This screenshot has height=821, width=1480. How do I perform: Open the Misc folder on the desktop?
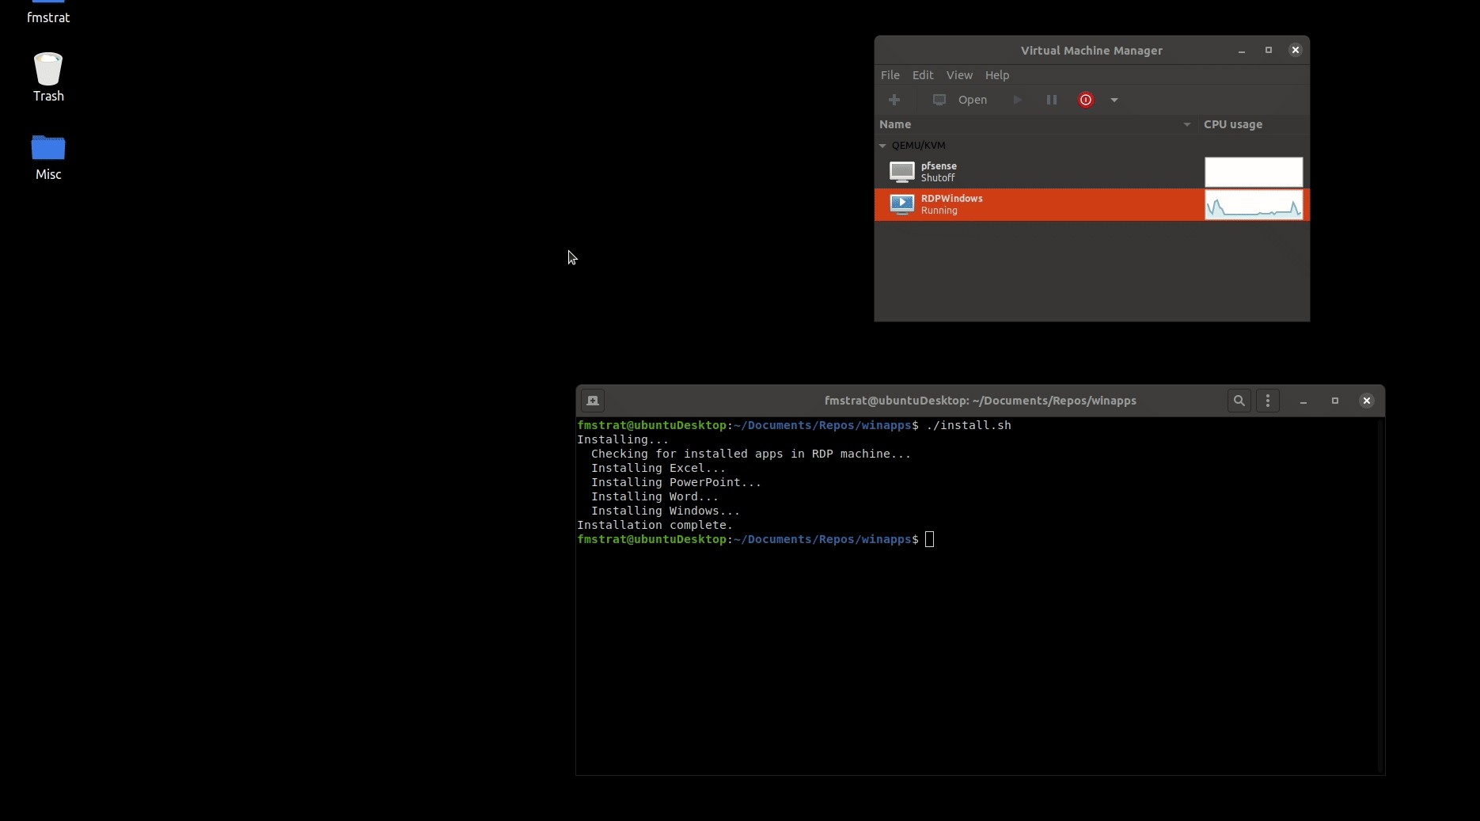point(47,154)
